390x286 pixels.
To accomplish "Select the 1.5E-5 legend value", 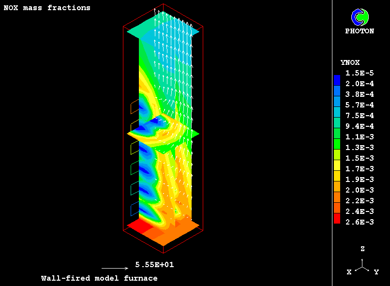I will click(359, 73).
